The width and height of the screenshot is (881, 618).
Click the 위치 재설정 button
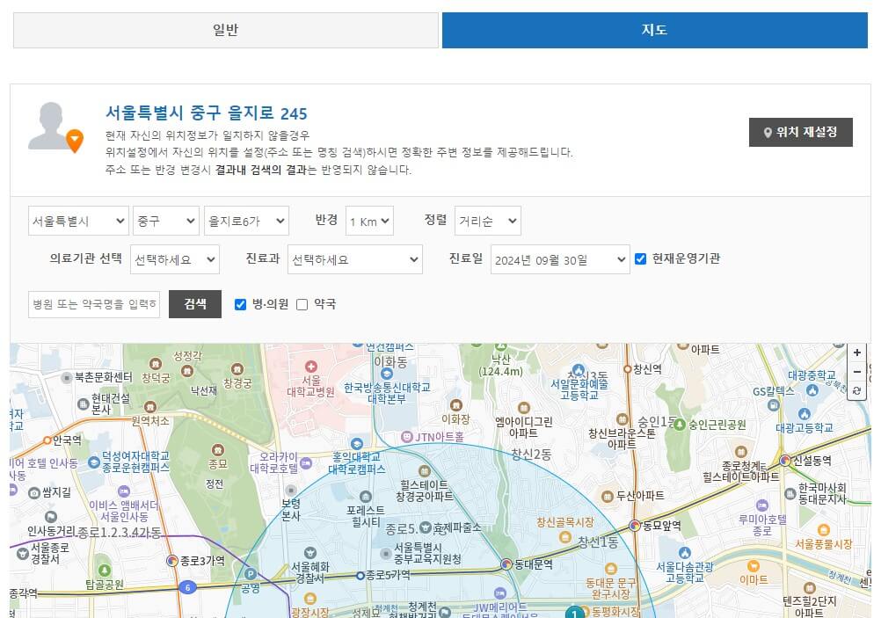tap(798, 133)
